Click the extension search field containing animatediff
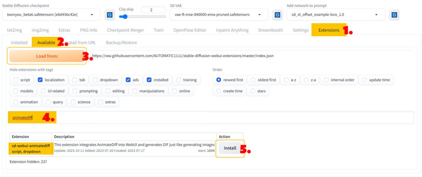The image size is (422, 177). (211, 118)
